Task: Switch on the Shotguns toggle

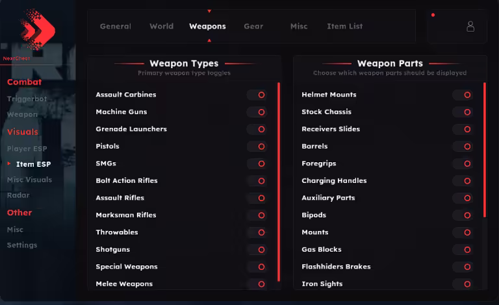Action: 257,250
